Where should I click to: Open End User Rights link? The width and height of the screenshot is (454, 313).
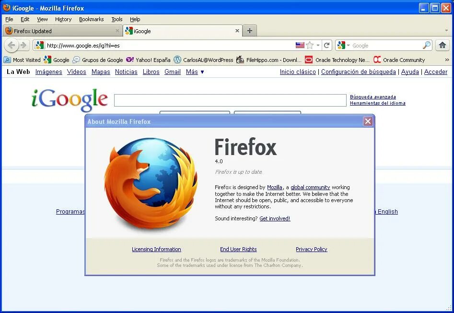238,249
